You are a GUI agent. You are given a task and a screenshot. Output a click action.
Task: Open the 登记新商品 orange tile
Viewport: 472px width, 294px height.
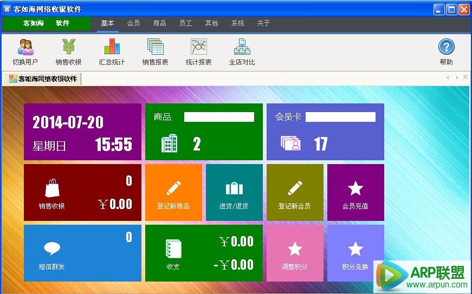(173, 193)
